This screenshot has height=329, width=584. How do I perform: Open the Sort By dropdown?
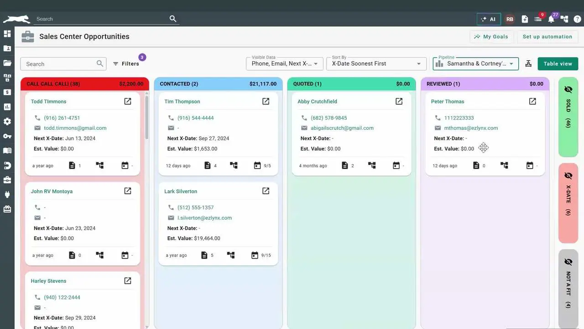(x=376, y=64)
